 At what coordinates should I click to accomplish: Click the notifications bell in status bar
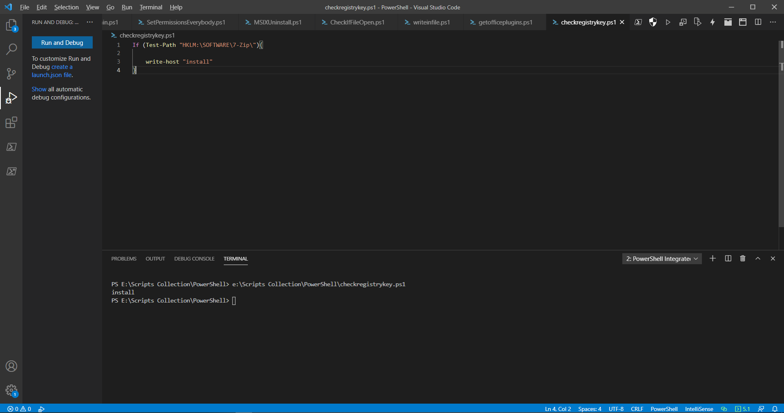(x=775, y=409)
